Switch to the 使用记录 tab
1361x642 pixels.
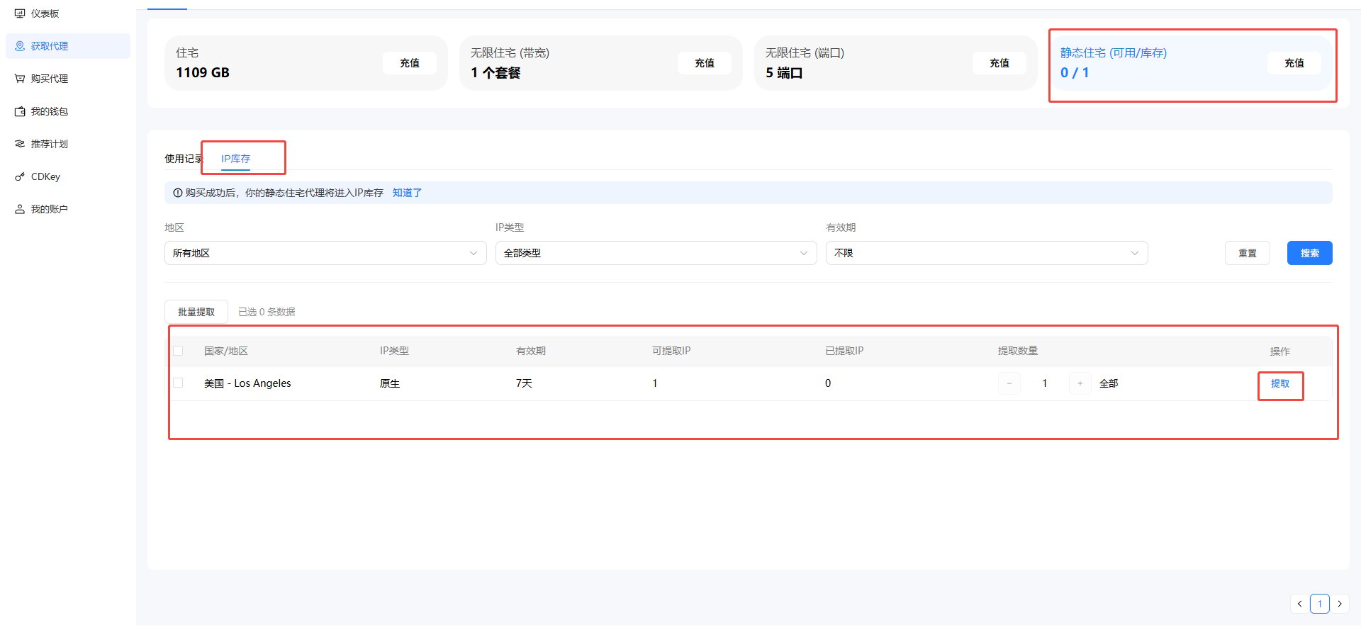click(184, 159)
